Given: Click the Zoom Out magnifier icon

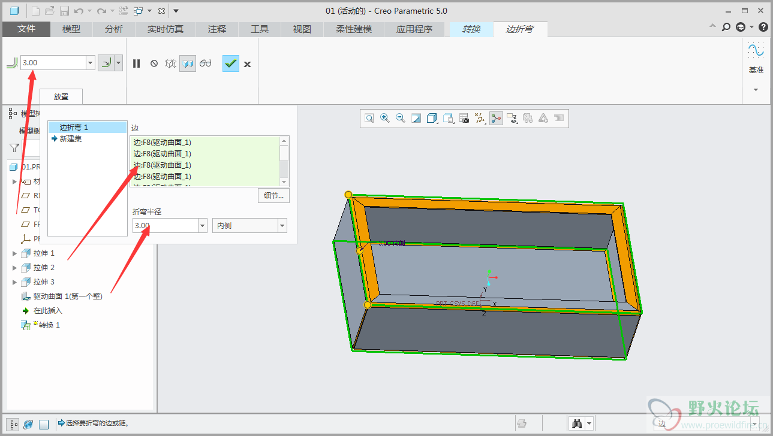Looking at the screenshot, I should [401, 119].
